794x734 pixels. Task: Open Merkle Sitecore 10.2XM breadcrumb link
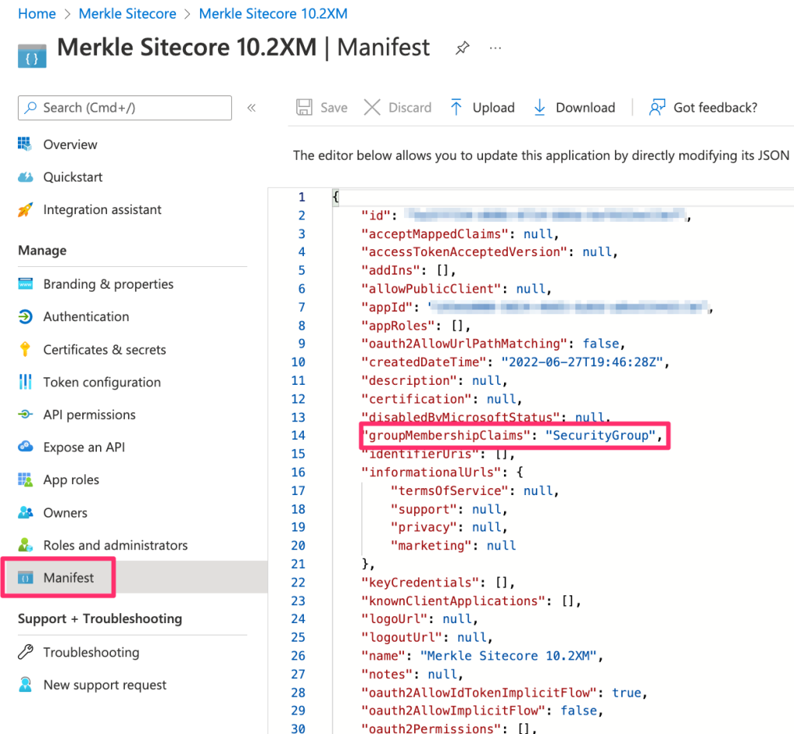click(273, 14)
